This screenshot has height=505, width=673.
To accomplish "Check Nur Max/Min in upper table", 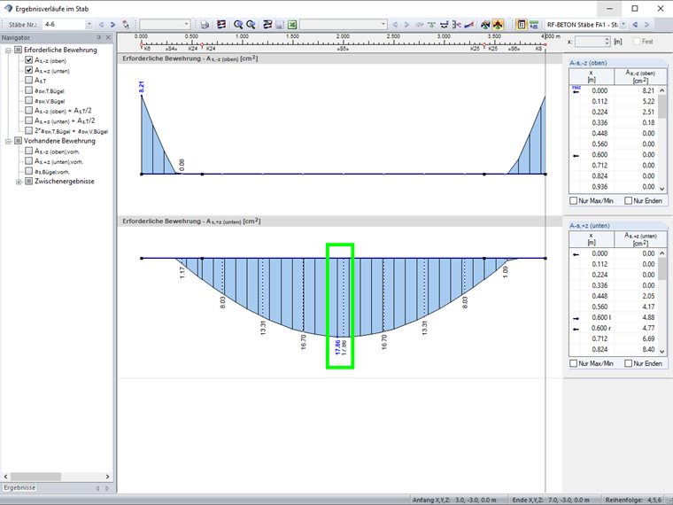I will tap(574, 200).
